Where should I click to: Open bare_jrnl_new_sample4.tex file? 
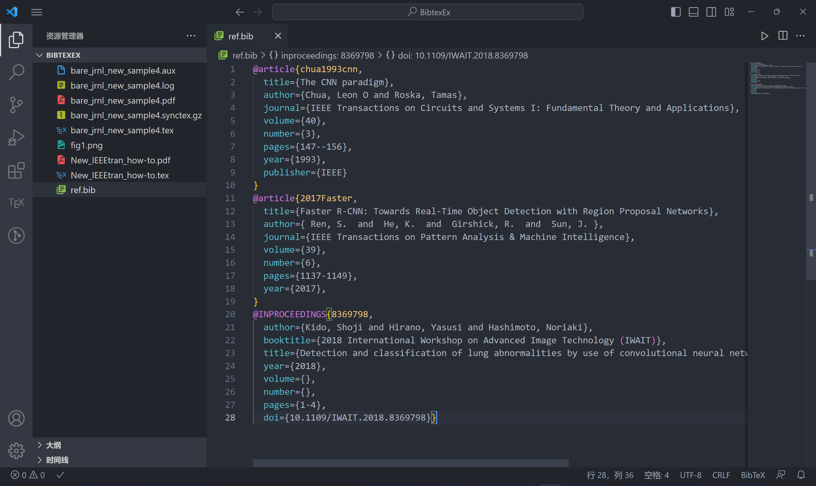tap(120, 130)
